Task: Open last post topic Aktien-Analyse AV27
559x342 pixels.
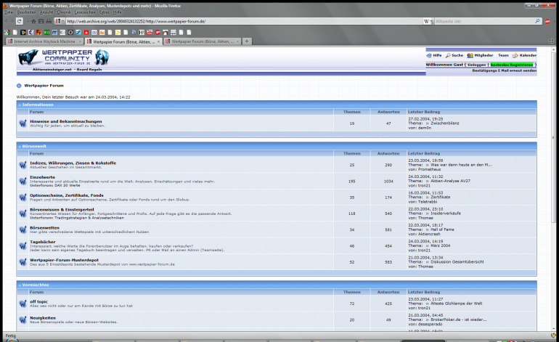Action: click(x=450, y=181)
